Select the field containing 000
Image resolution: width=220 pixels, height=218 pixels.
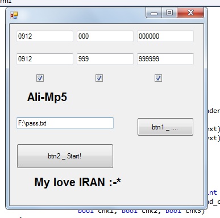[105, 36]
